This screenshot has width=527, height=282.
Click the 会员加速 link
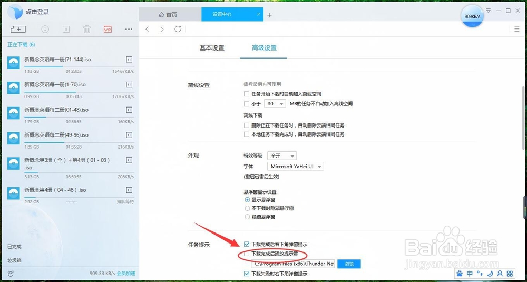point(126,274)
